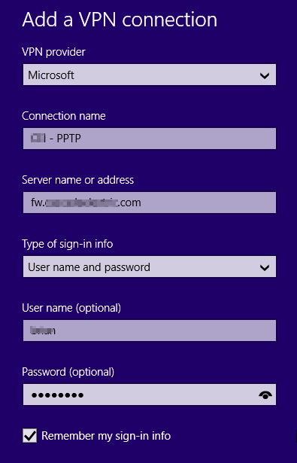Focus the Connection name text field
The height and width of the screenshot is (463, 297).
tap(150, 139)
